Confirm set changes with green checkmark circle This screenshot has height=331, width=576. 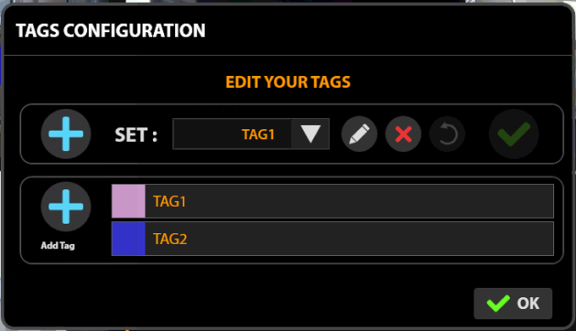coord(513,133)
